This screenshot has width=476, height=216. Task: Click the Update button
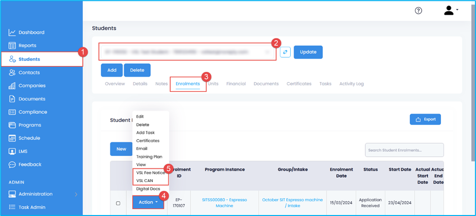tap(308, 52)
